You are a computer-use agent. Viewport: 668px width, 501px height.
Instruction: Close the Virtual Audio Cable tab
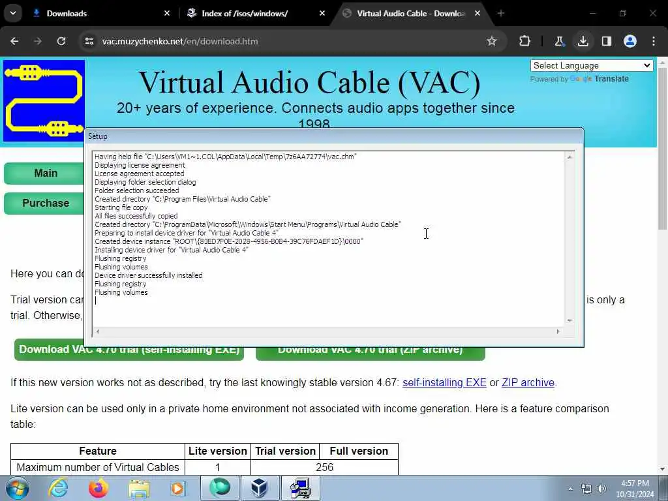478,13
